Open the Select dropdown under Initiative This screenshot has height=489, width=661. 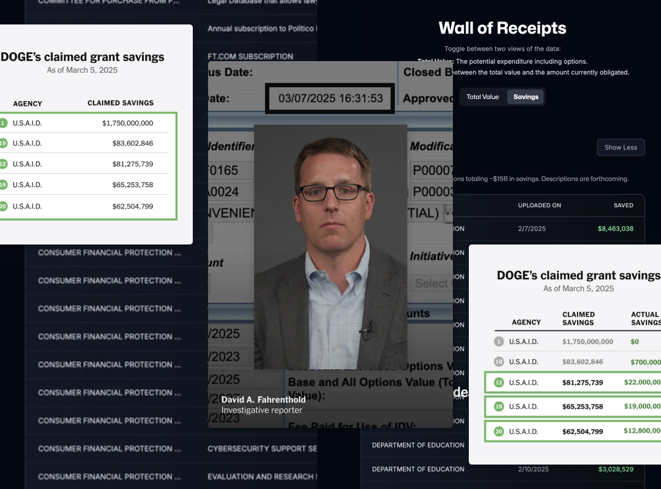coord(431,283)
